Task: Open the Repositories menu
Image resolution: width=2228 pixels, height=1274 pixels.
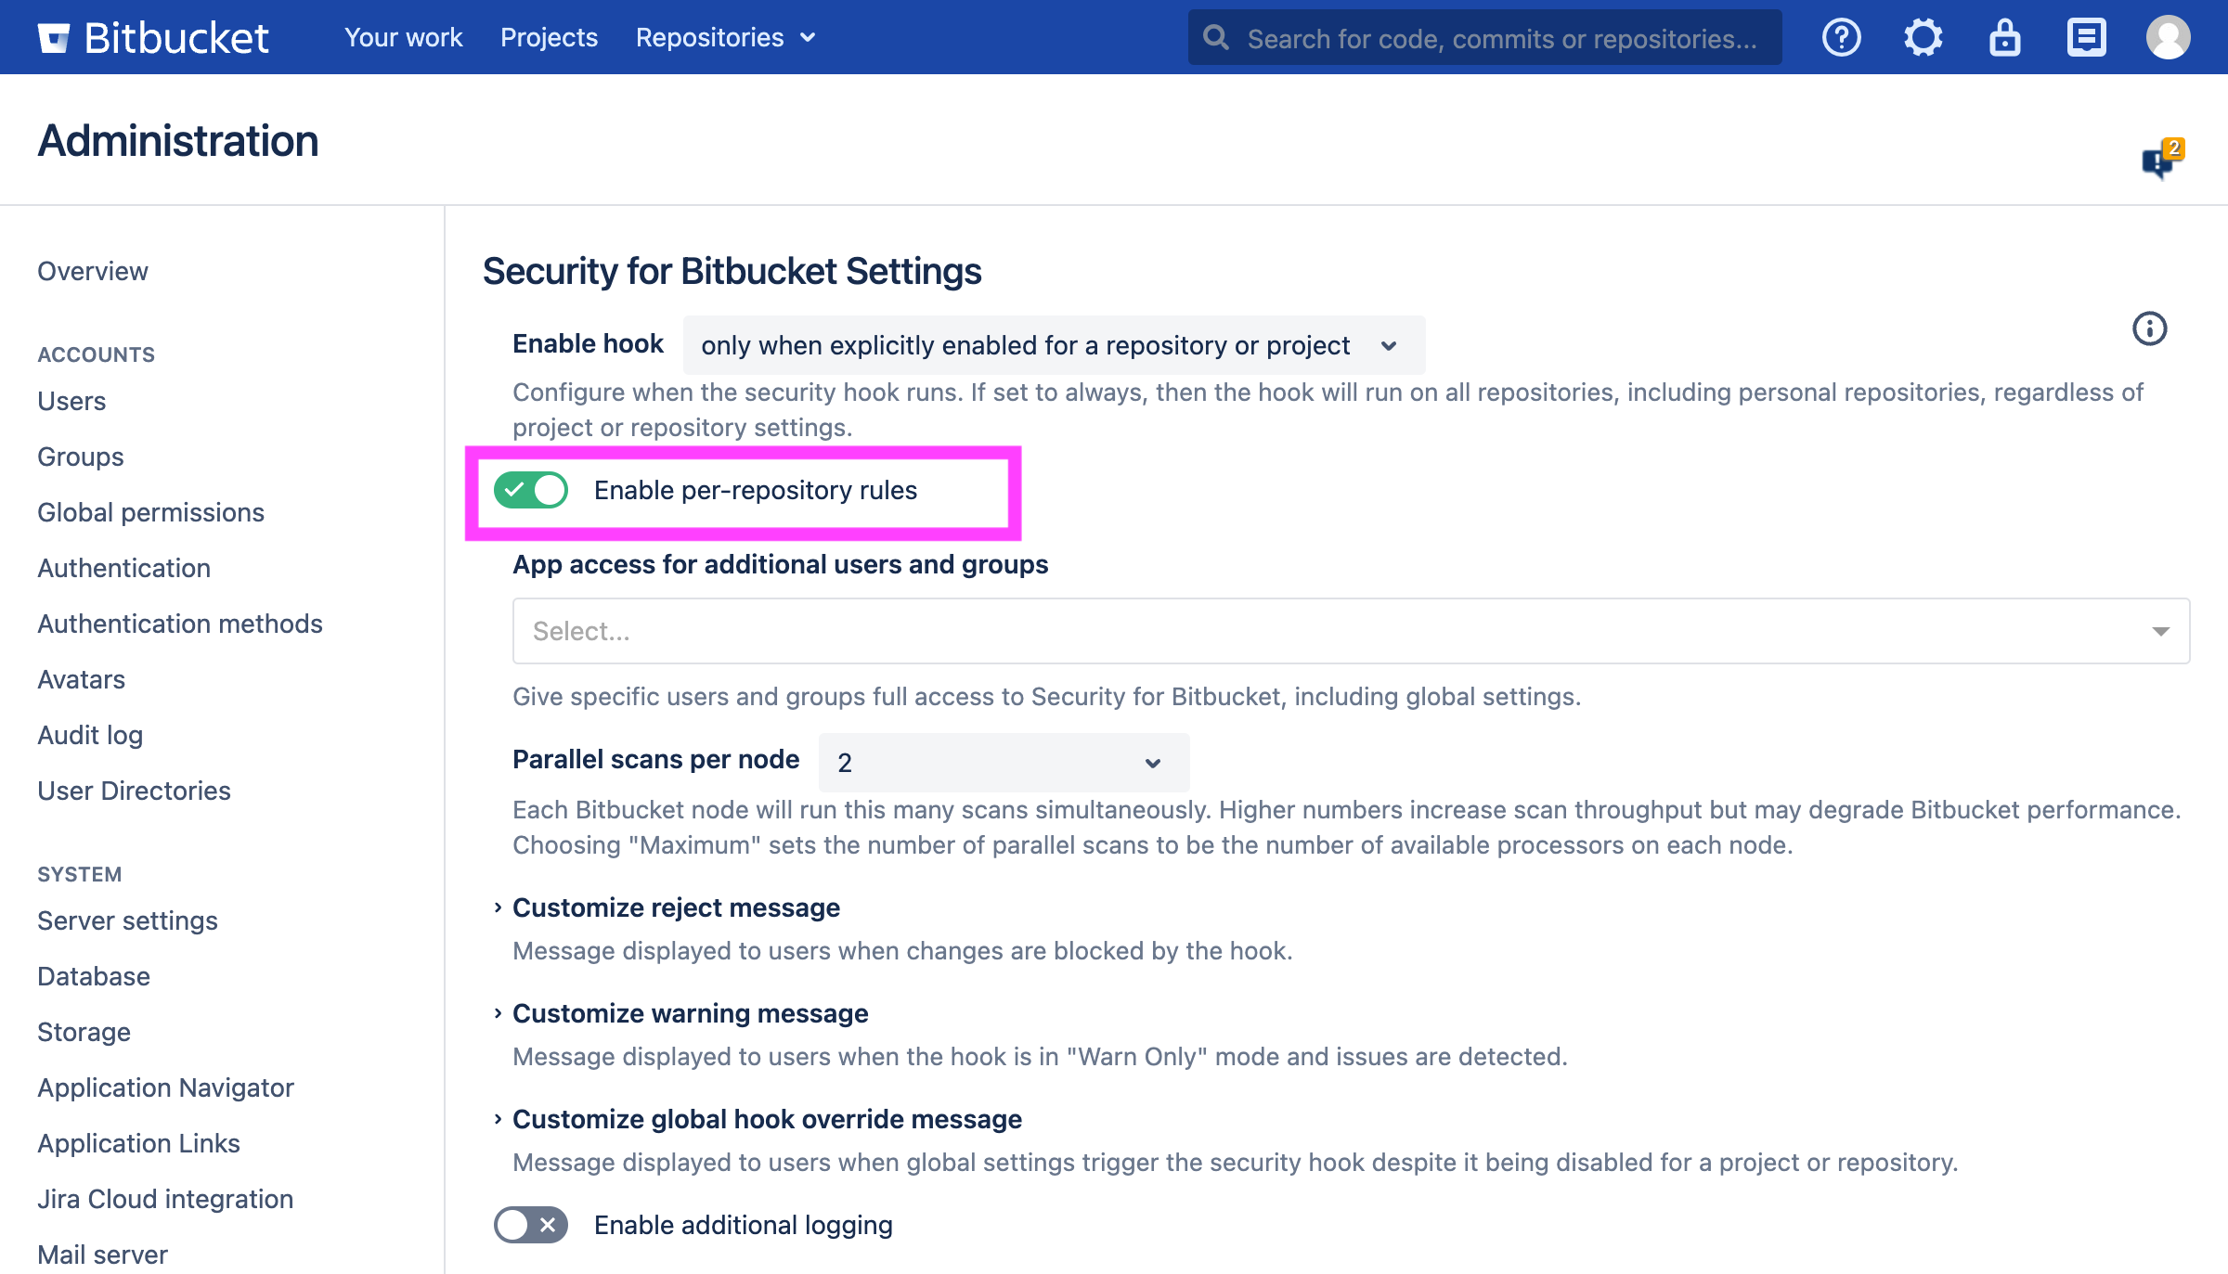Action: [x=725, y=38]
